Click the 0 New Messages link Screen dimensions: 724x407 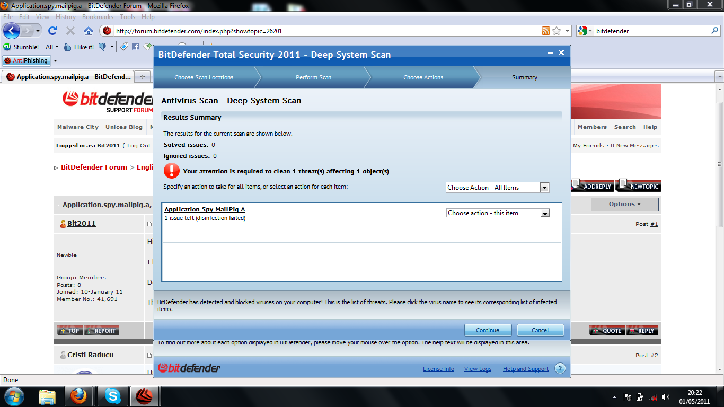point(634,145)
